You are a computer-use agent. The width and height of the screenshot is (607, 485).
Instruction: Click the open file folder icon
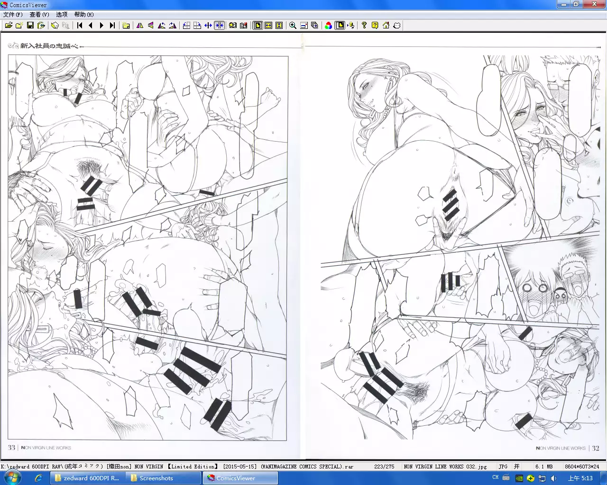tap(9, 26)
